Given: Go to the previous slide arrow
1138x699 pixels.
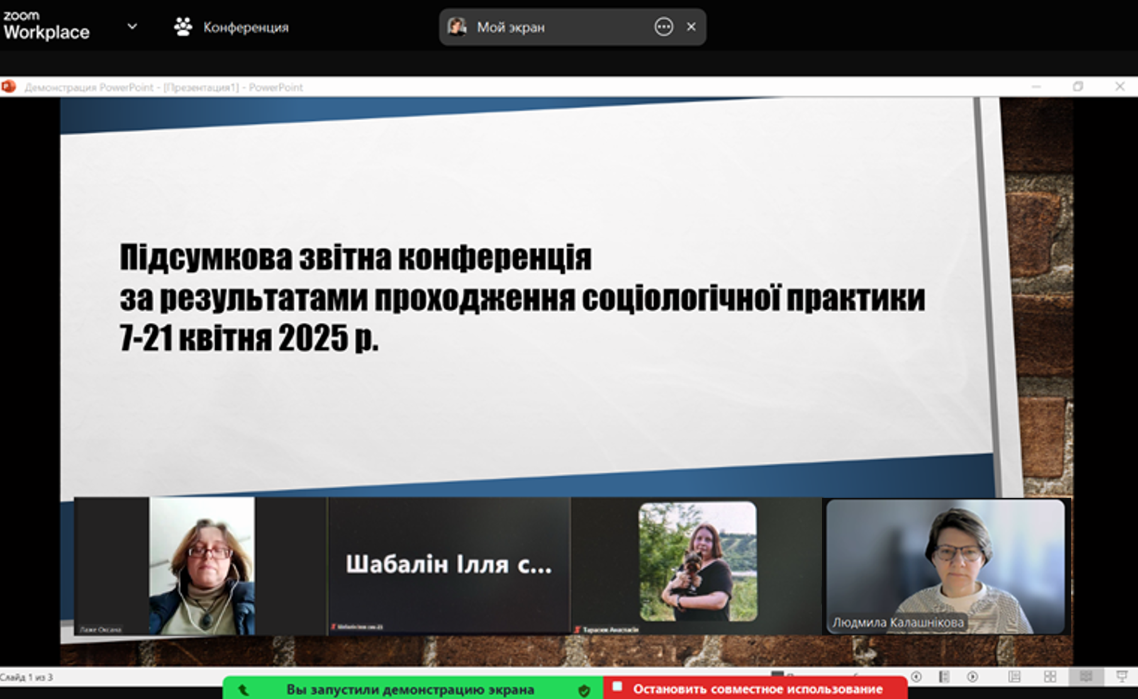Looking at the screenshot, I should coord(917,676).
